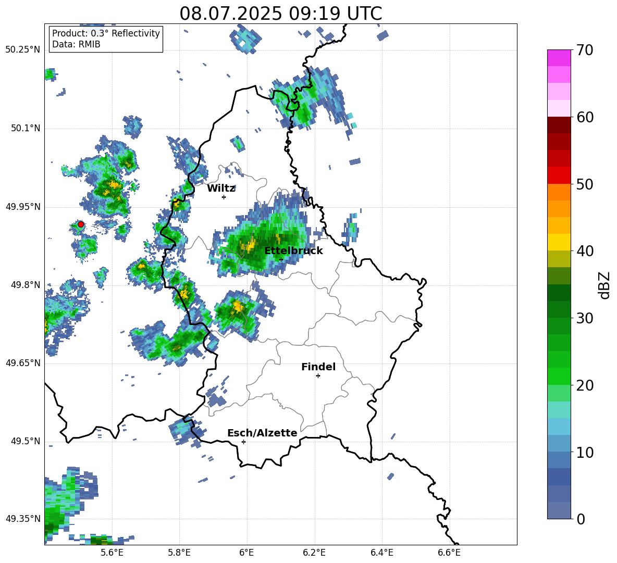
Task: Click the 50.25°N latitude label
Action: (x=22, y=50)
